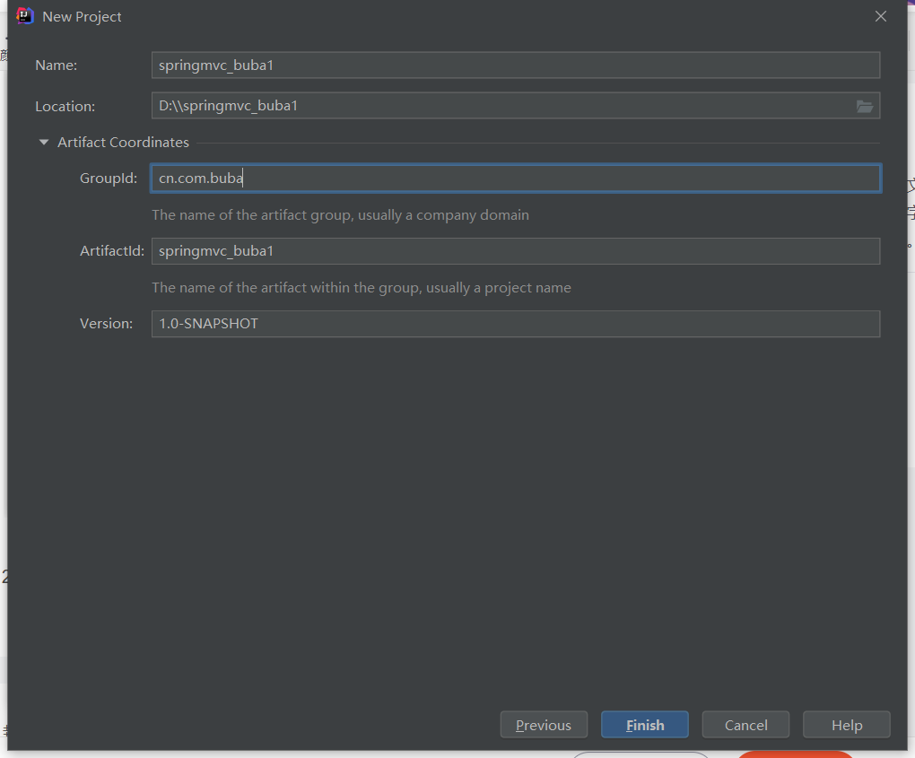The width and height of the screenshot is (915, 758).
Task: Click the Finish button
Action: (x=644, y=724)
